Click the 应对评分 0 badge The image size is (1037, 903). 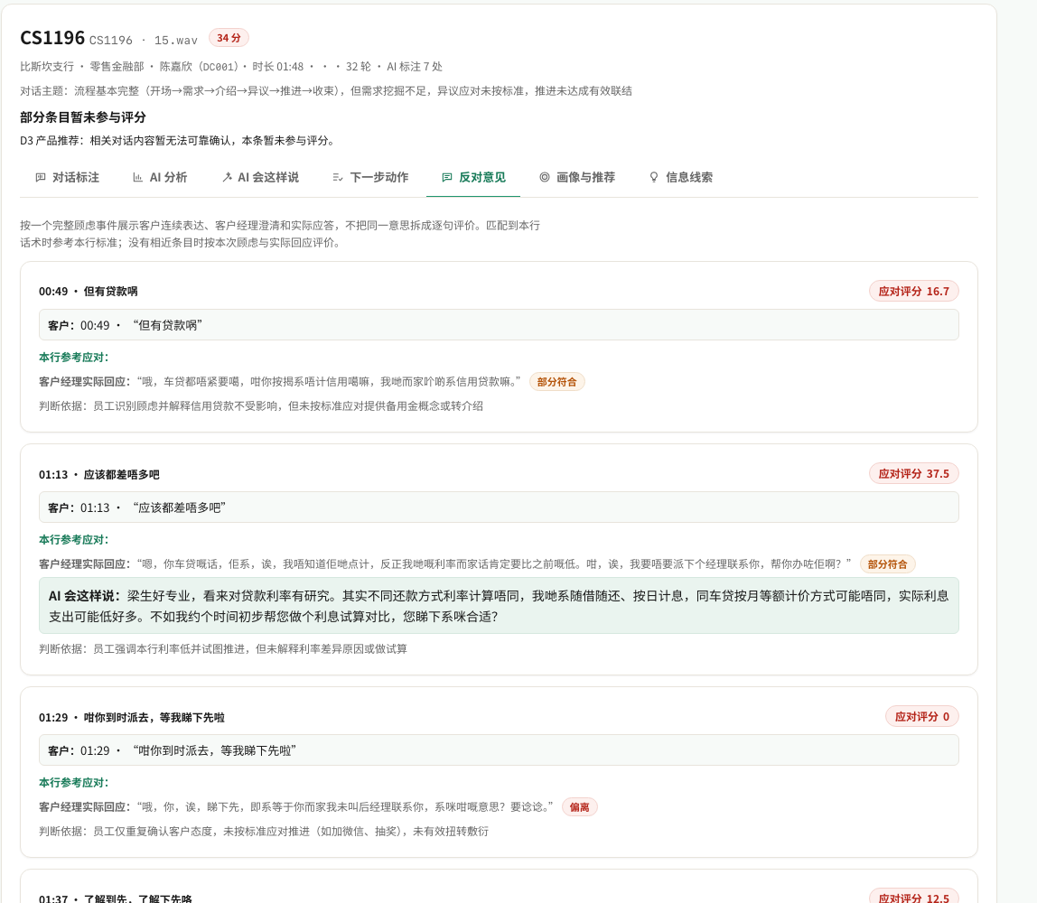click(x=922, y=717)
